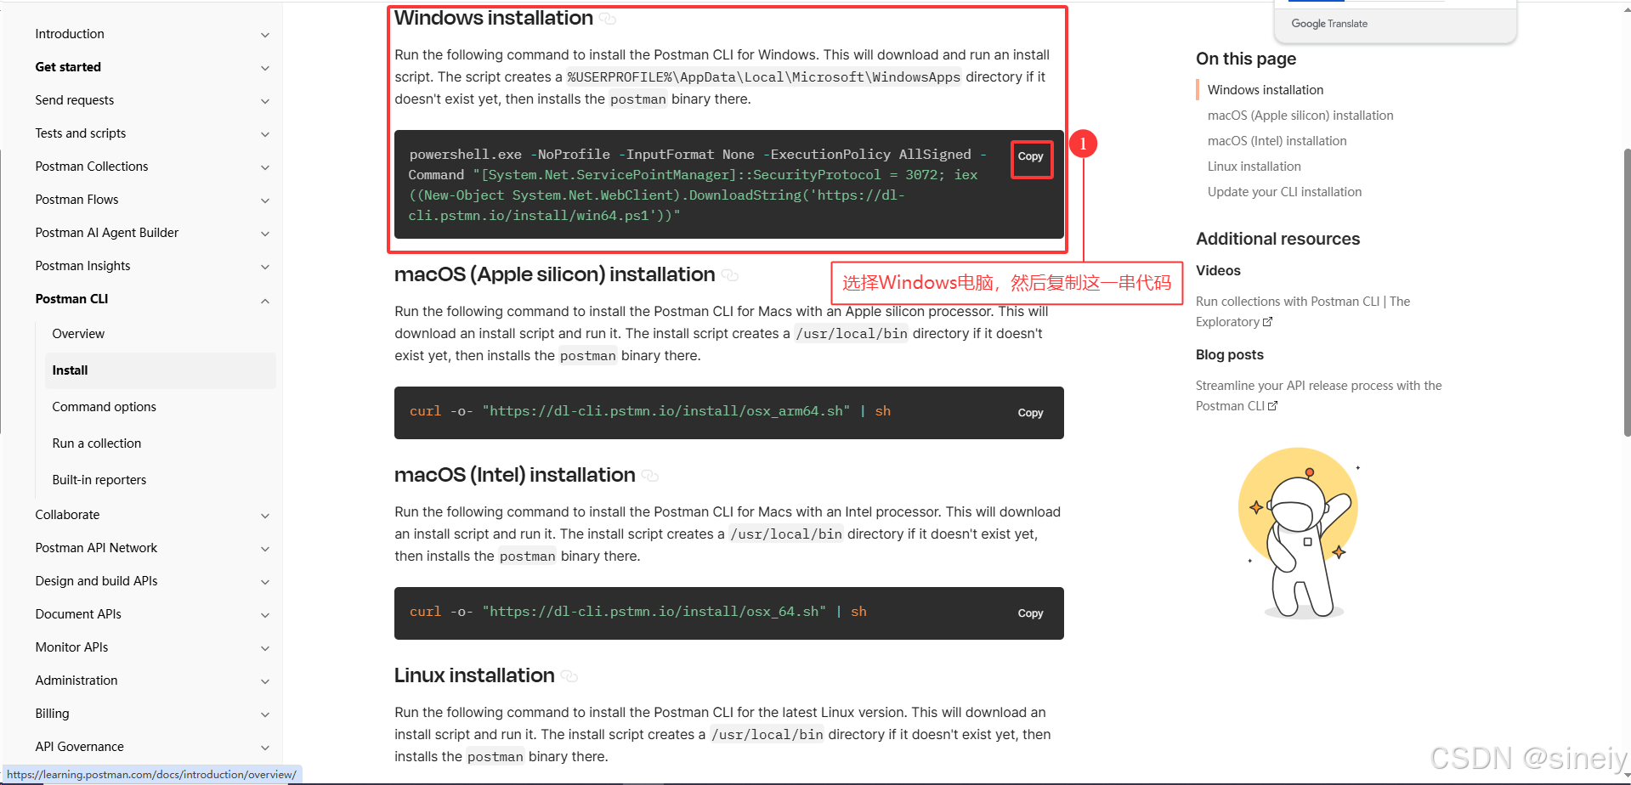Open the Command options page

point(104,407)
